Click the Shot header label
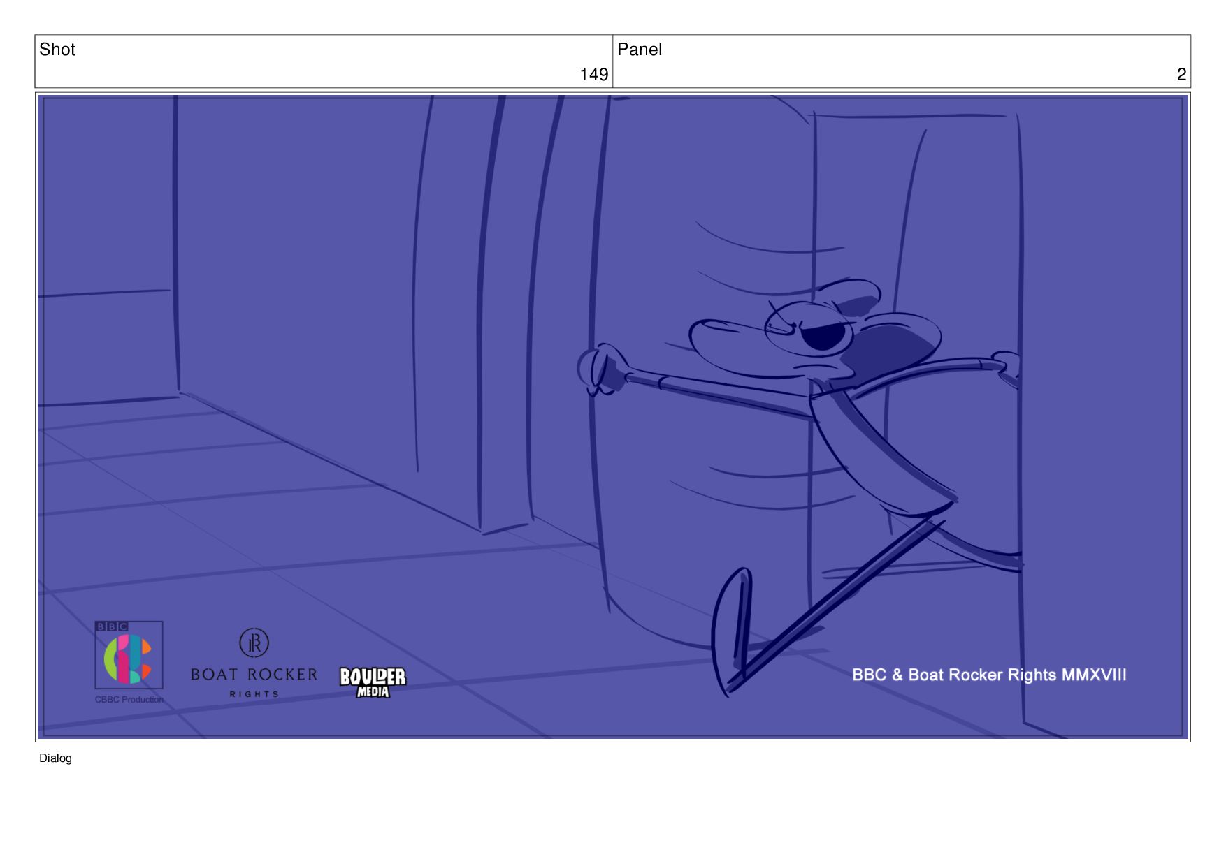 coord(57,50)
